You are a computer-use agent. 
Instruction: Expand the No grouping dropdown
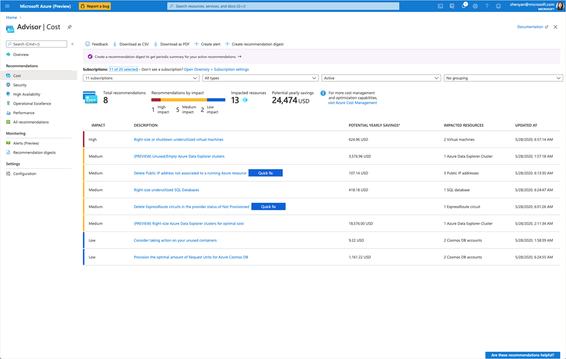coord(503,78)
